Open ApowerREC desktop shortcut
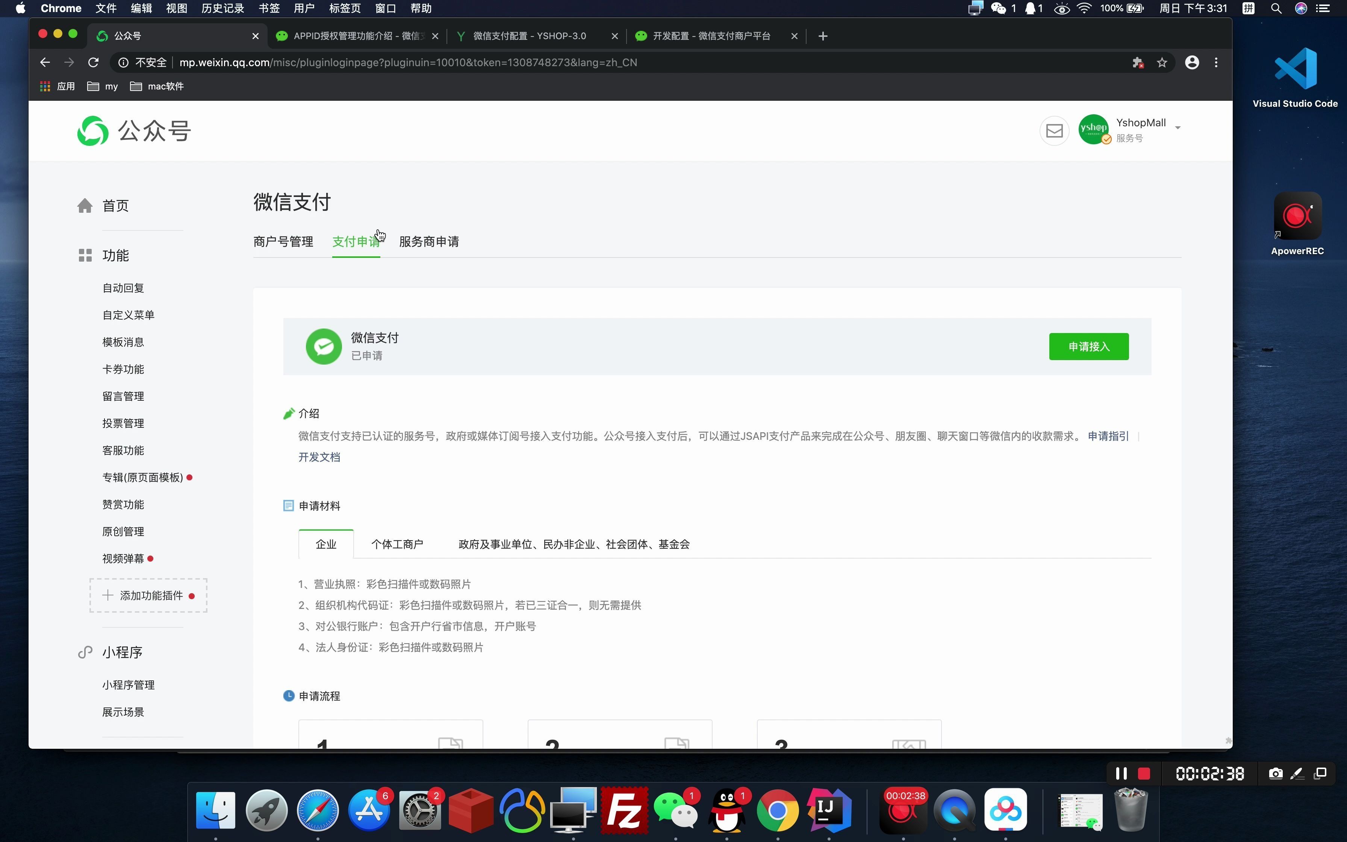Viewport: 1347px width, 842px height. [x=1297, y=224]
